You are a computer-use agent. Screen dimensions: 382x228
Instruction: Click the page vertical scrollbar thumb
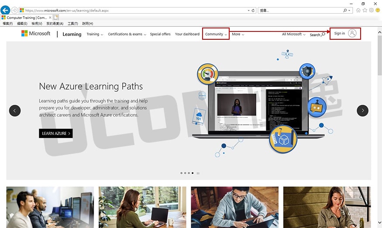click(379, 55)
